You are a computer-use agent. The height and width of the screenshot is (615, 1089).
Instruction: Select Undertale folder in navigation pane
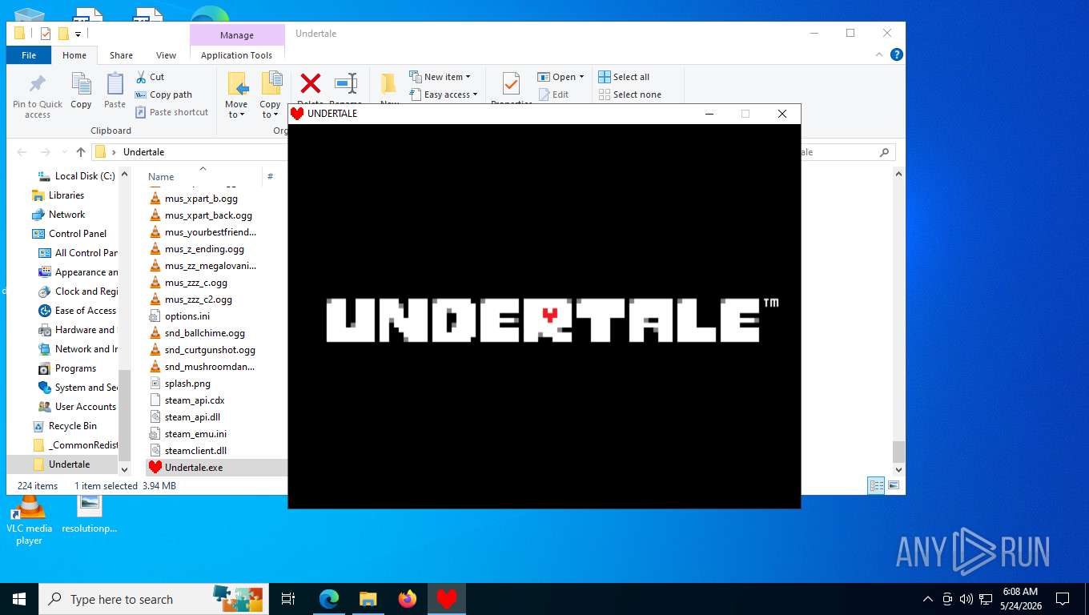pos(69,464)
